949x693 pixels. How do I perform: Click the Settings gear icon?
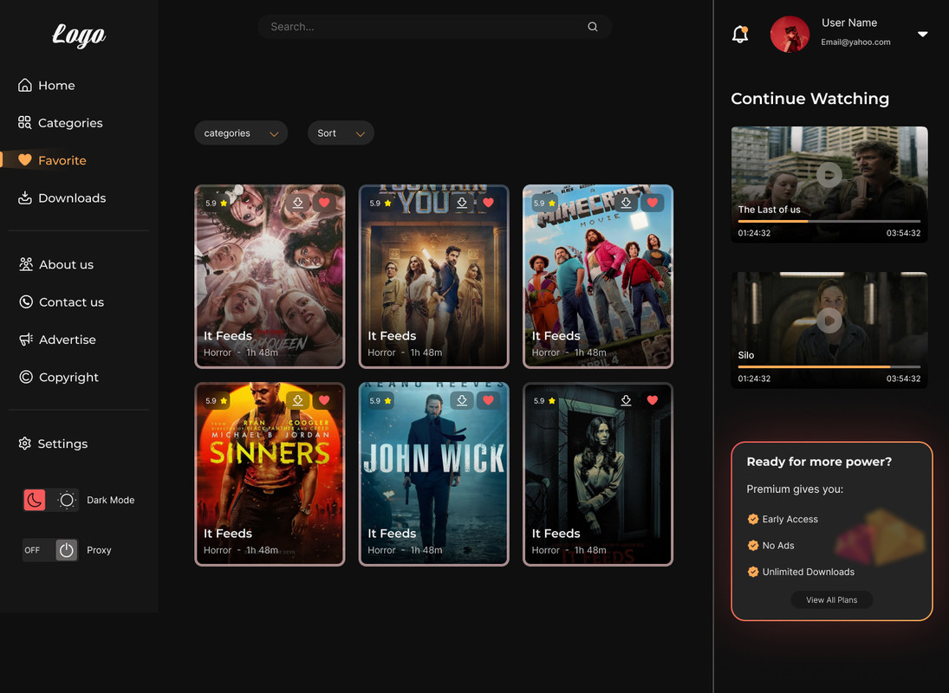25,444
